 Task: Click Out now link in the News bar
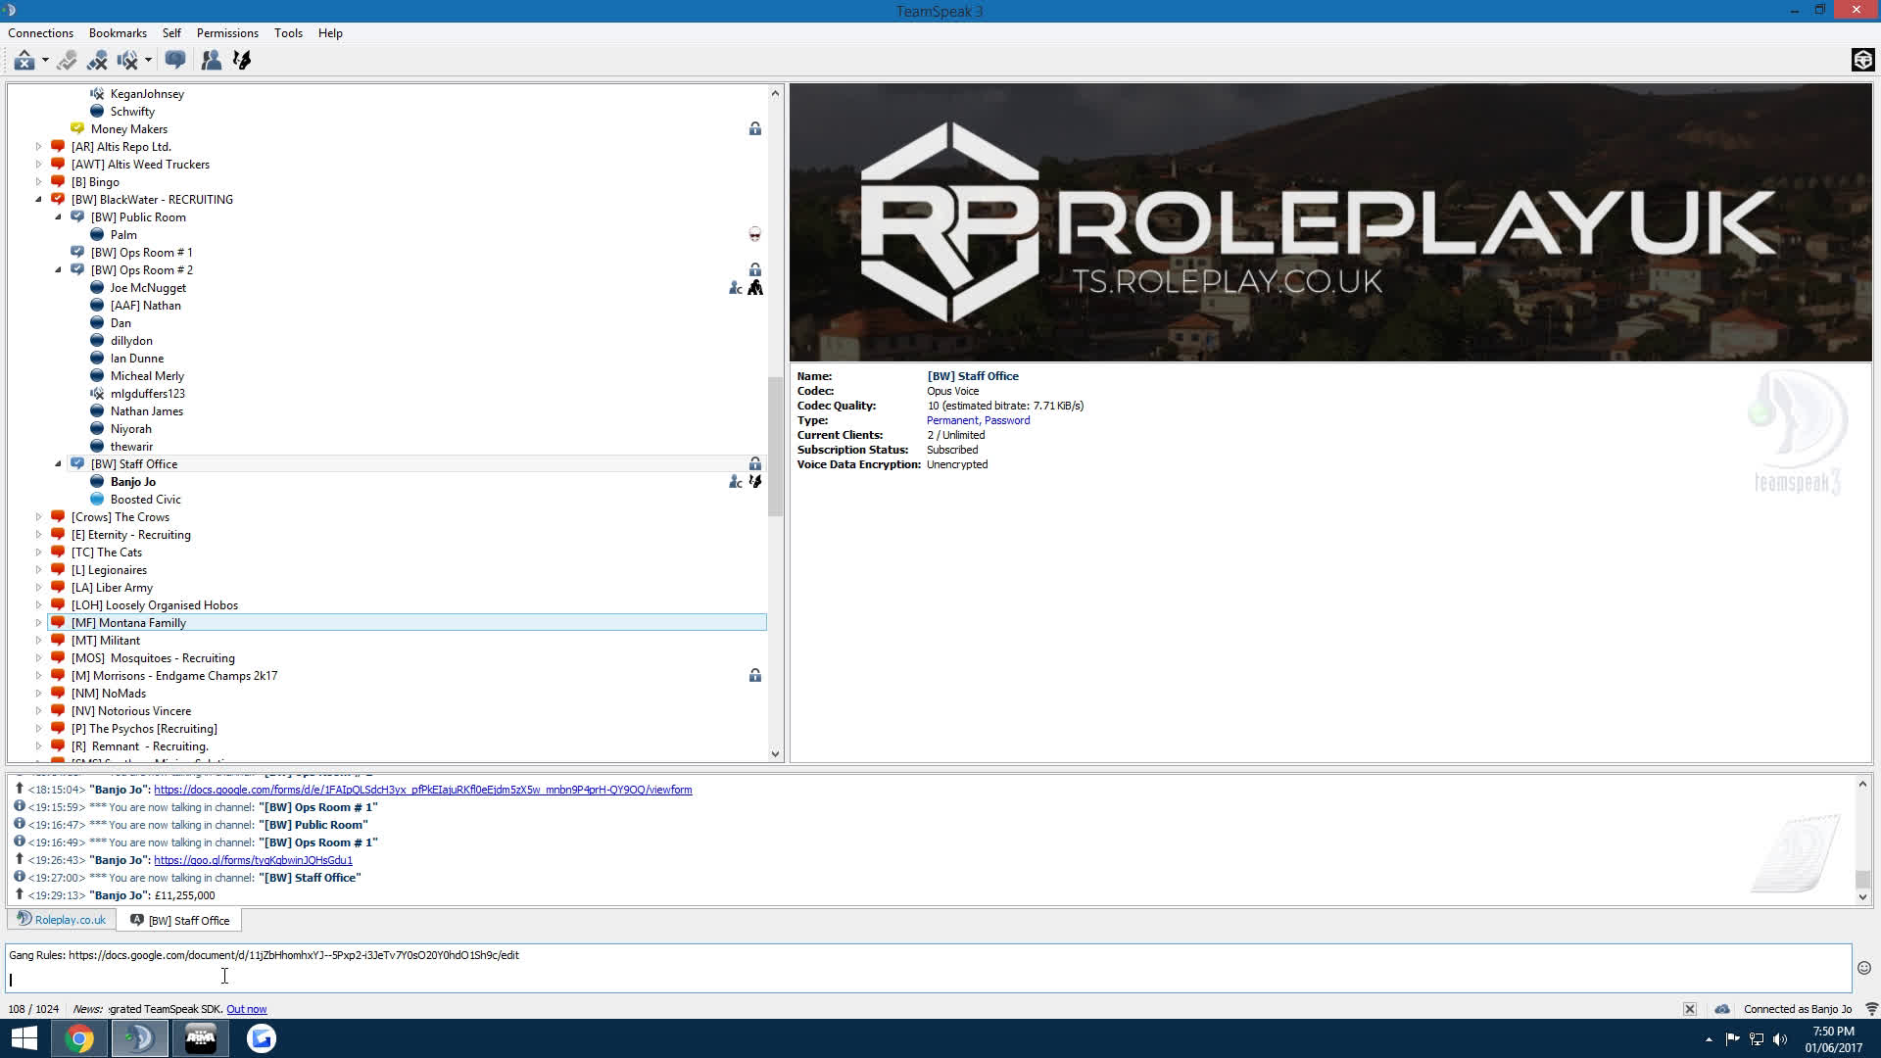(x=246, y=1008)
